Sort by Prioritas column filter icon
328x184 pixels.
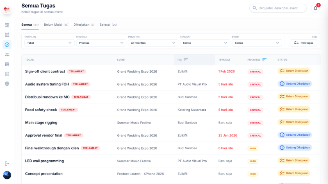click(264, 60)
